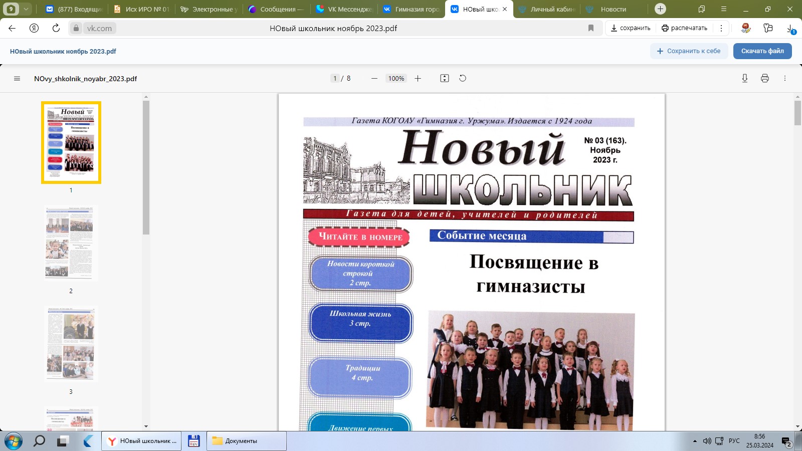Screen dimensions: 802x451
Task: Download the PDF from viewer toolbar
Action: click(x=745, y=78)
